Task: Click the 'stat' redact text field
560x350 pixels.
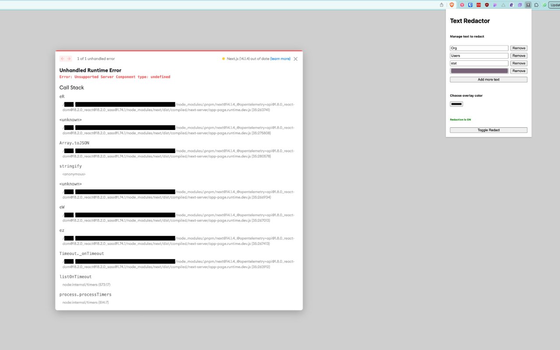Action: point(479,63)
